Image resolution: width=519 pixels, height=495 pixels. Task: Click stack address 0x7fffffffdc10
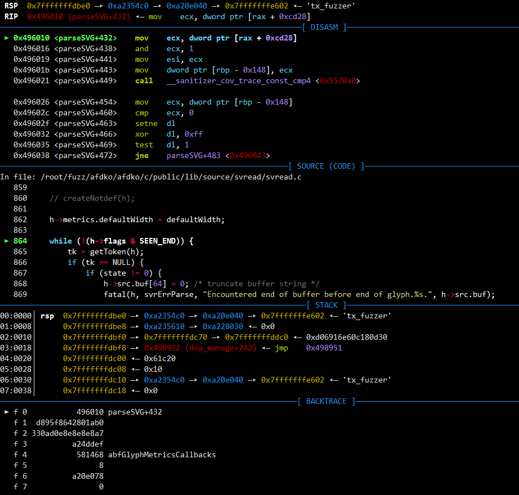pos(95,380)
